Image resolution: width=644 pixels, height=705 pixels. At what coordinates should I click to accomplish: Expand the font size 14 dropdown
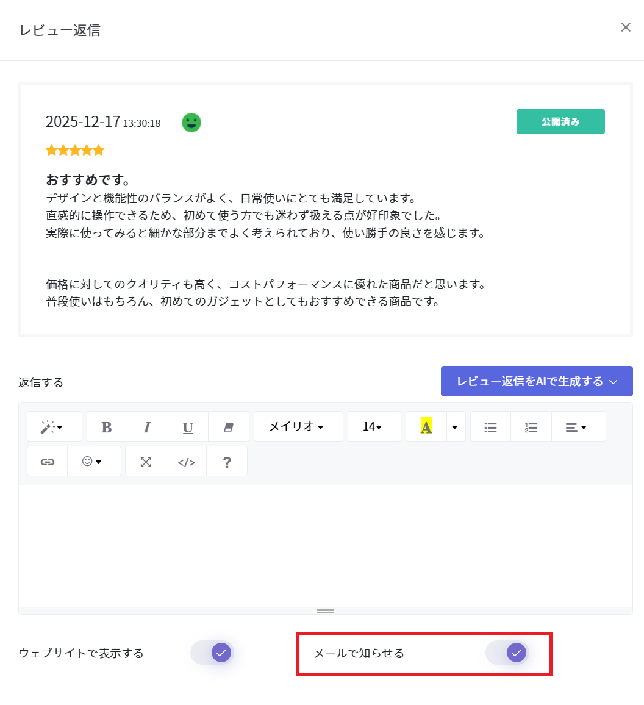point(373,427)
